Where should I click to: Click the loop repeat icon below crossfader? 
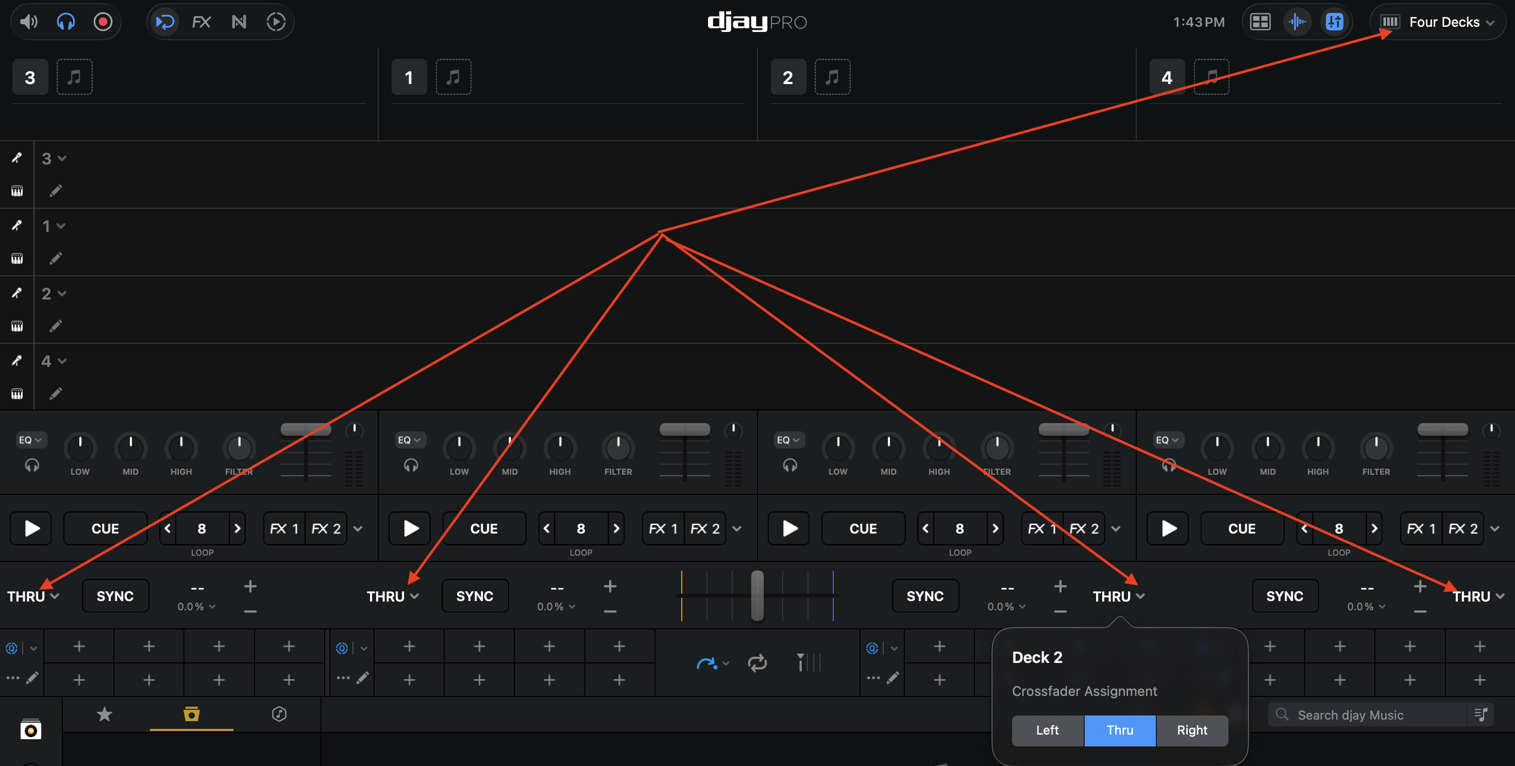(x=757, y=663)
